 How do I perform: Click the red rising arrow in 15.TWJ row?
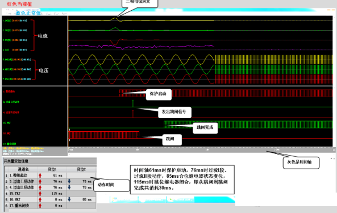pyautogui.click(x=40, y=194)
